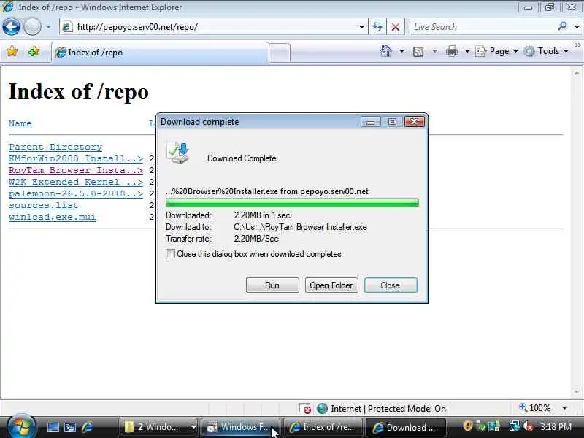Screen dimensions: 584x438
Task: Open the Windows Start orb
Action: 20,427
